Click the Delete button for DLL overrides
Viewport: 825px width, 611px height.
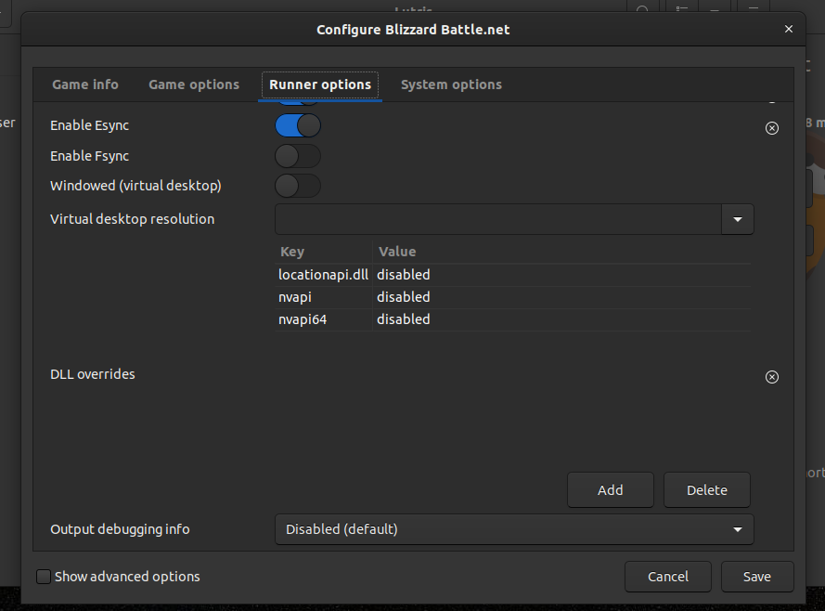click(x=707, y=490)
